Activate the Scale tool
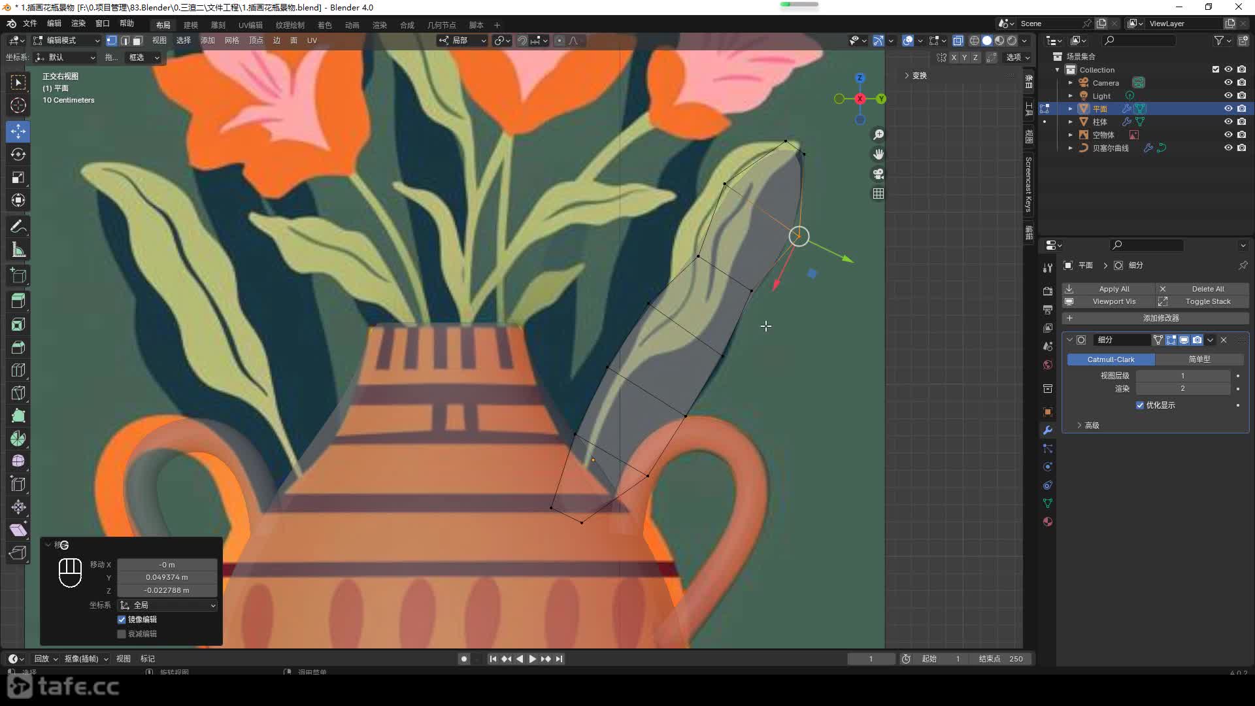The width and height of the screenshot is (1255, 706). [18, 177]
